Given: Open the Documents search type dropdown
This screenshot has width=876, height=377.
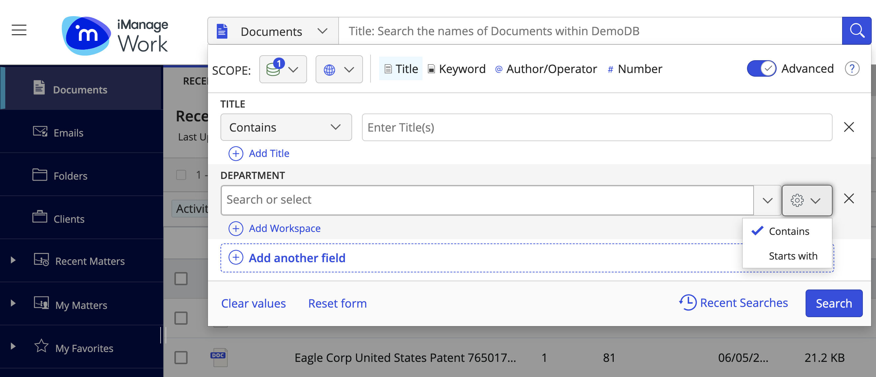Looking at the screenshot, I should click(322, 31).
